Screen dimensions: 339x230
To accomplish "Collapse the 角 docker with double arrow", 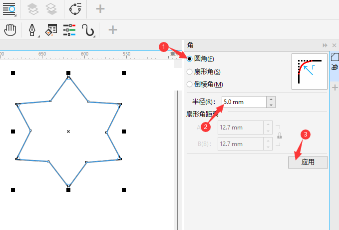I will click(325, 45).
